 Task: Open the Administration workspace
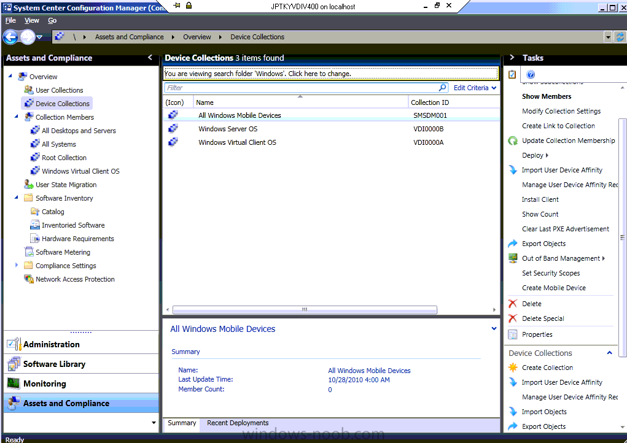(81, 344)
